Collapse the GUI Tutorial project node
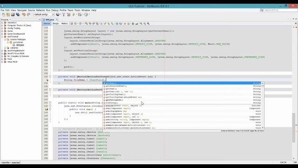 [2, 36]
